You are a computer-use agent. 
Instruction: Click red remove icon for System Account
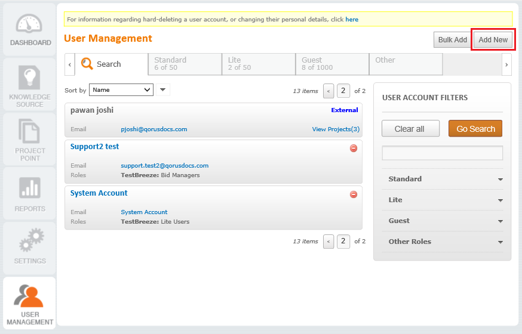(x=354, y=194)
